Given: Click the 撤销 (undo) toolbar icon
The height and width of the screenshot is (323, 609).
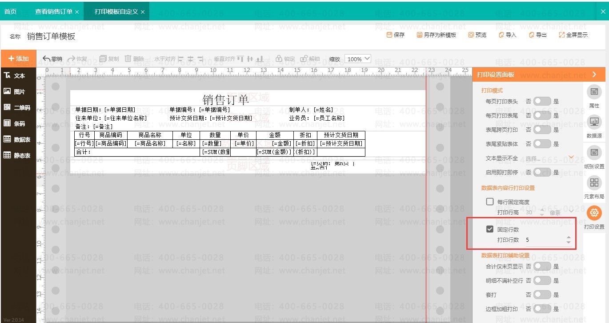Looking at the screenshot, I should [52, 59].
